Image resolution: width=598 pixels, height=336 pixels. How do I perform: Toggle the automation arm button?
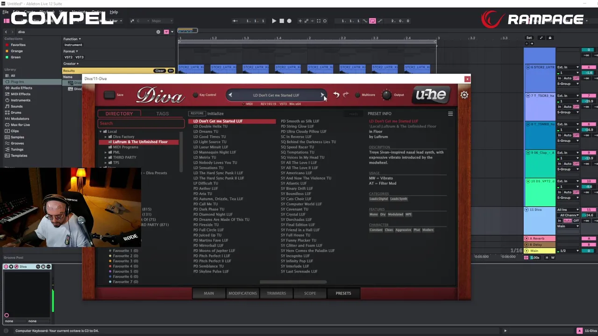pyautogui.click(x=306, y=21)
